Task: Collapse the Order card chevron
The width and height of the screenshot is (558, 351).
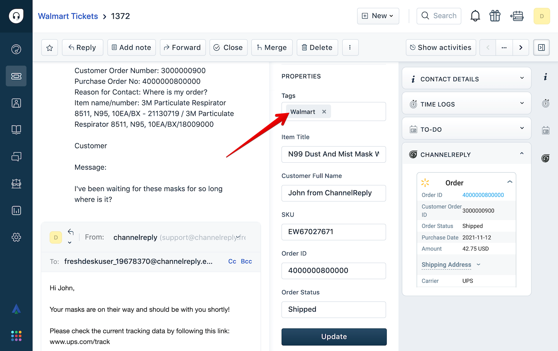Action: (x=510, y=182)
